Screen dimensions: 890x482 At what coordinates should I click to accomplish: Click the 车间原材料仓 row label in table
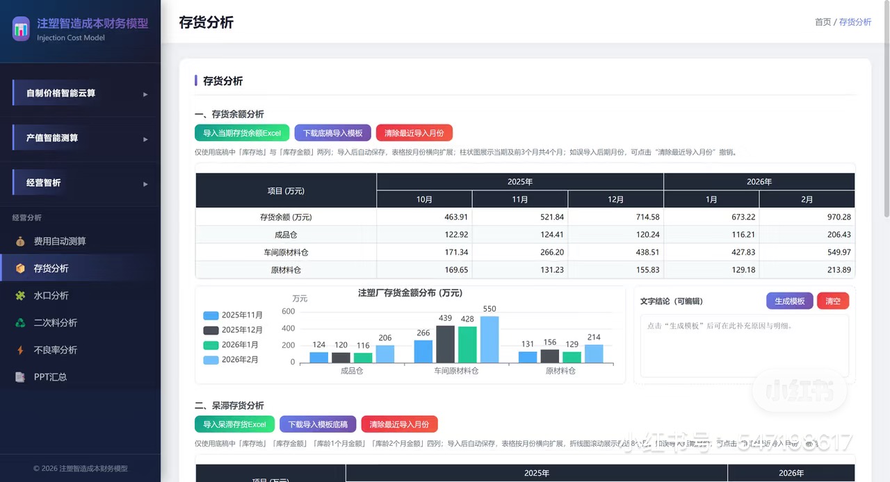286,252
